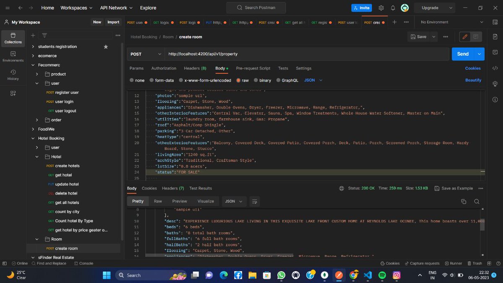Screen dimensions: 503x283
Task: Click the network globe icon near status
Action: [x=342, y=188]
